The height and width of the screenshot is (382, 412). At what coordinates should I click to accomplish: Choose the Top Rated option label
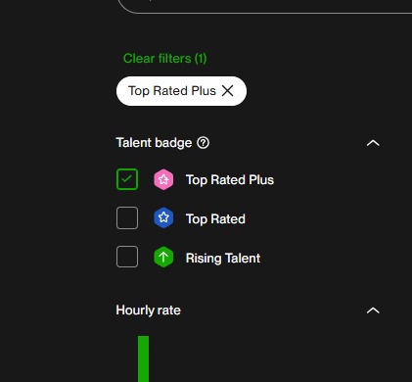coord(215,218)
